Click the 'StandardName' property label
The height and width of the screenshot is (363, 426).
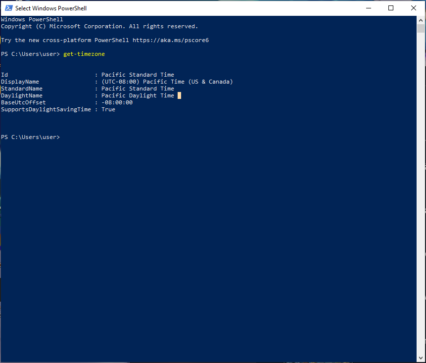tap(22, 89)
